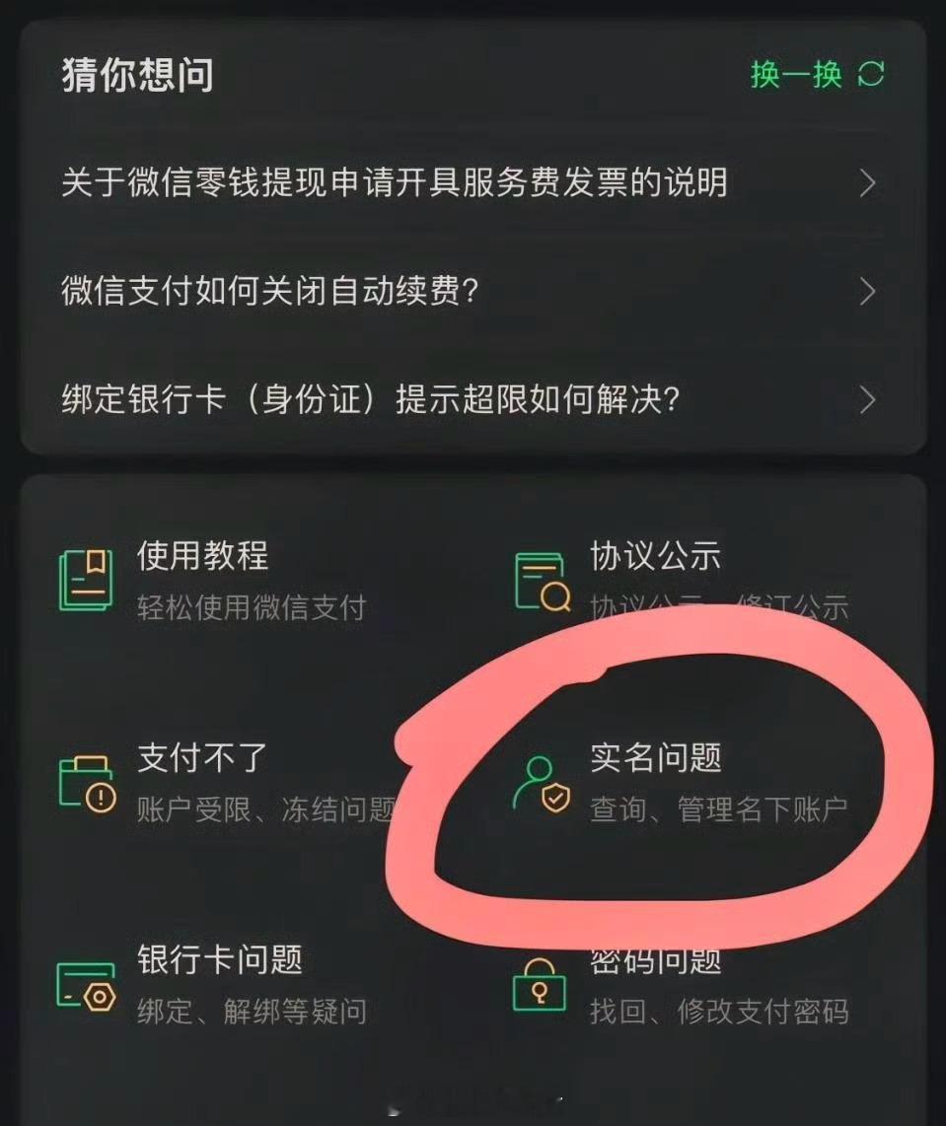Tap the 协议公示 document search icon
Screen dimensions: 946x1126
point(543,582)
